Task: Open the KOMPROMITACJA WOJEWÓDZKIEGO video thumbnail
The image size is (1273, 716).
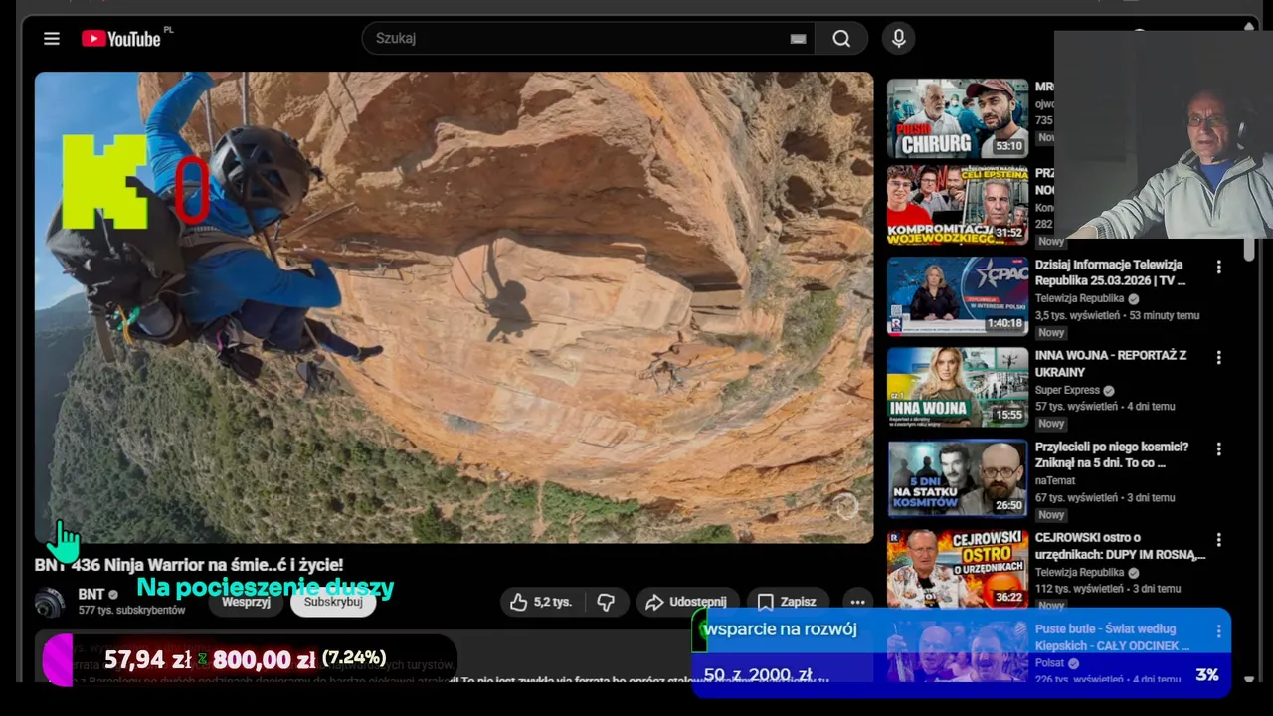Action: pyautogui.click(x=958, y=205)
